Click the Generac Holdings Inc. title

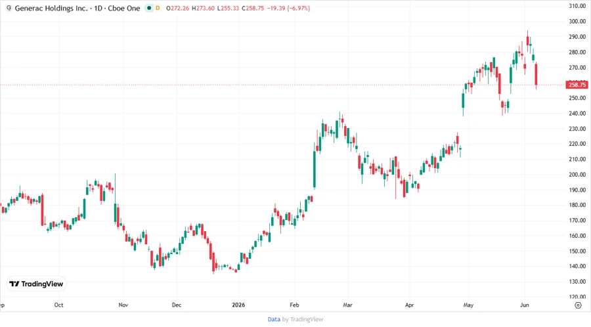pyautogui.click(x=51, y=8)
